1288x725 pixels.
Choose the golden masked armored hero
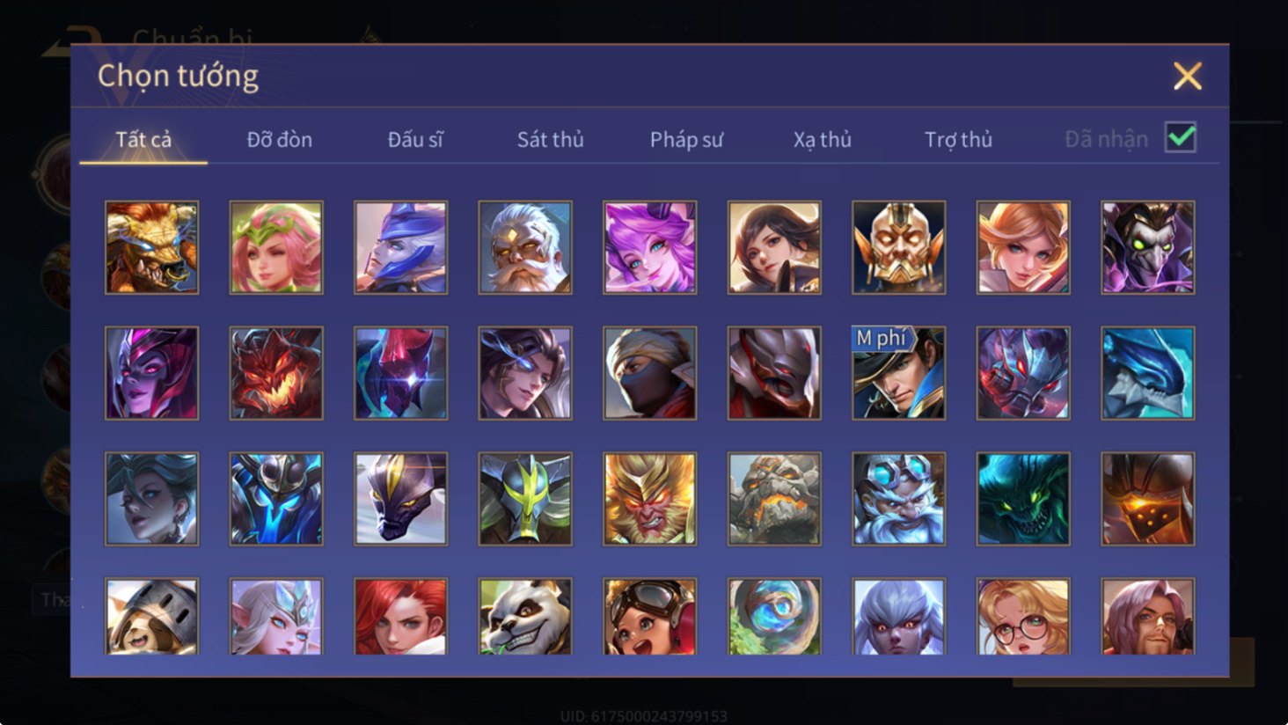click(x=899, y=247)
